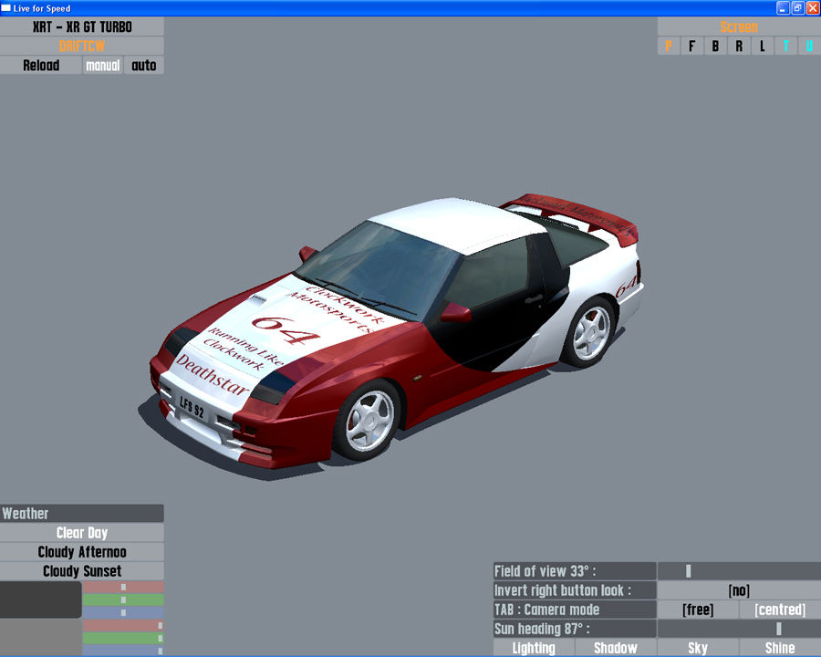Choose Clear Day weather
The height and width of the screenshot is (657, 821).
tap(82, 533)
